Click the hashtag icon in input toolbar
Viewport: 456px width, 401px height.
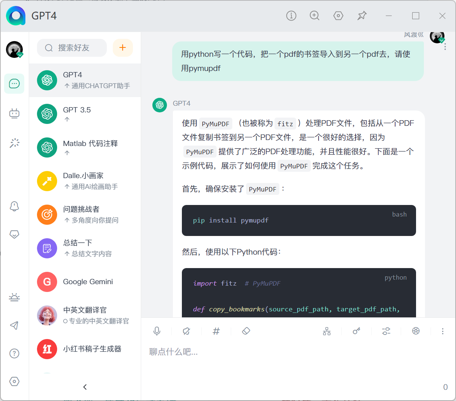(216, 331)
